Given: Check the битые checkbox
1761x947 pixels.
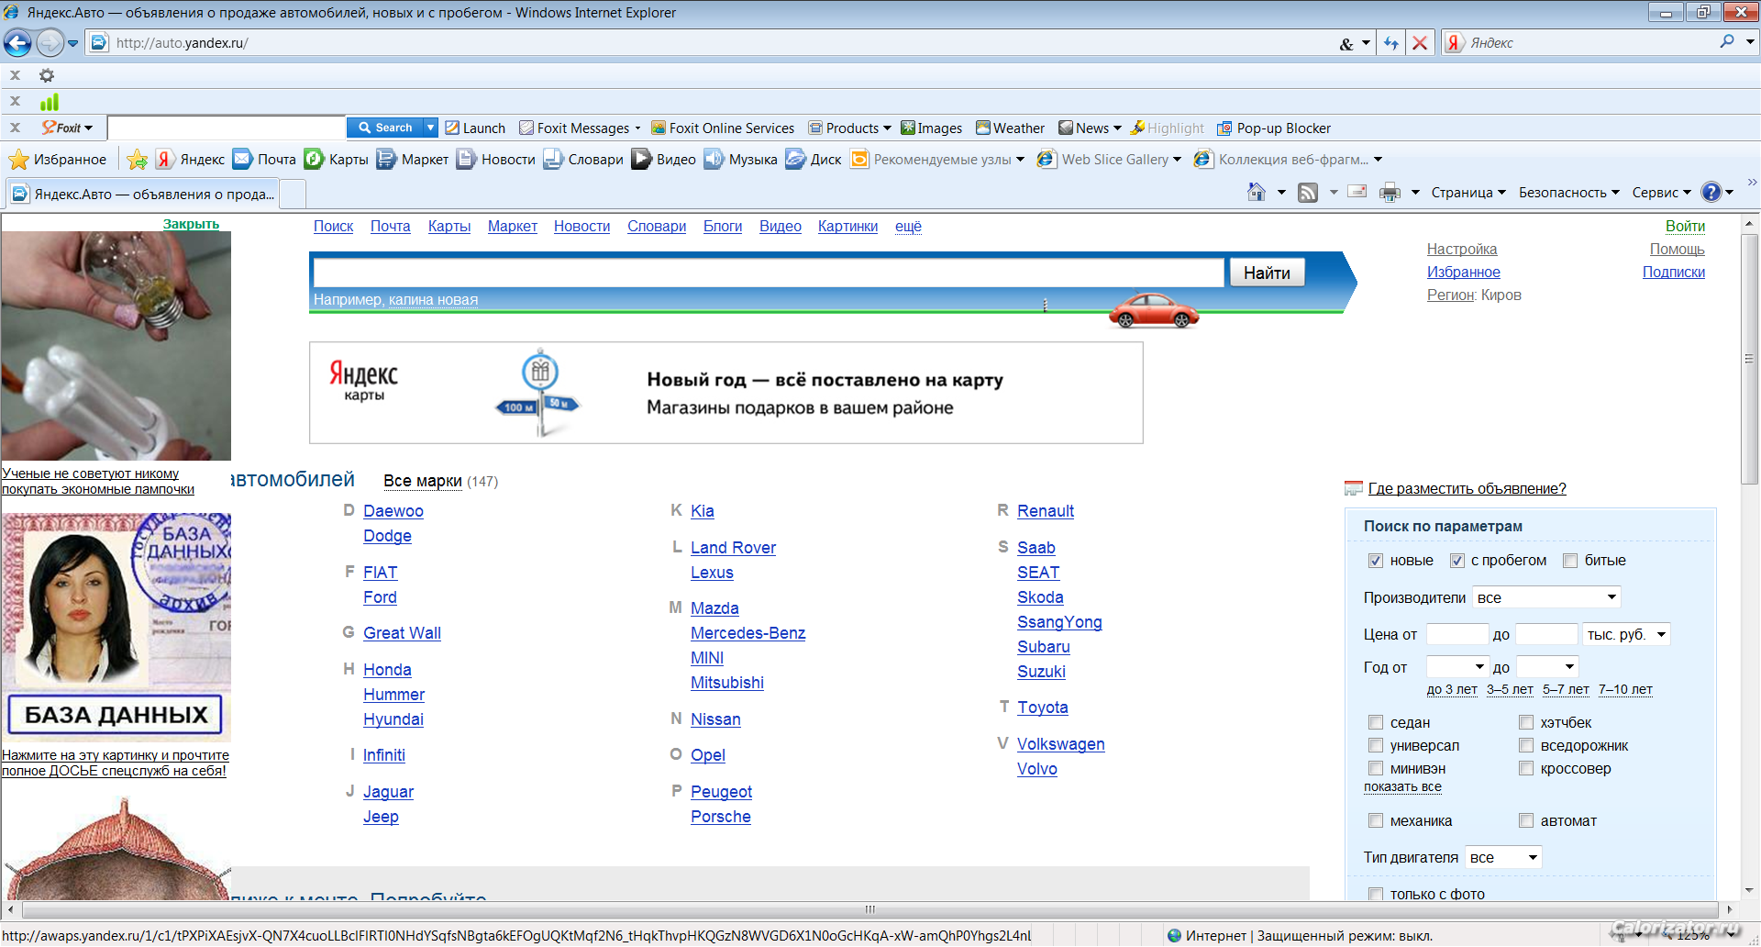Looking at the screenshot, I should tap(1570, 561).
